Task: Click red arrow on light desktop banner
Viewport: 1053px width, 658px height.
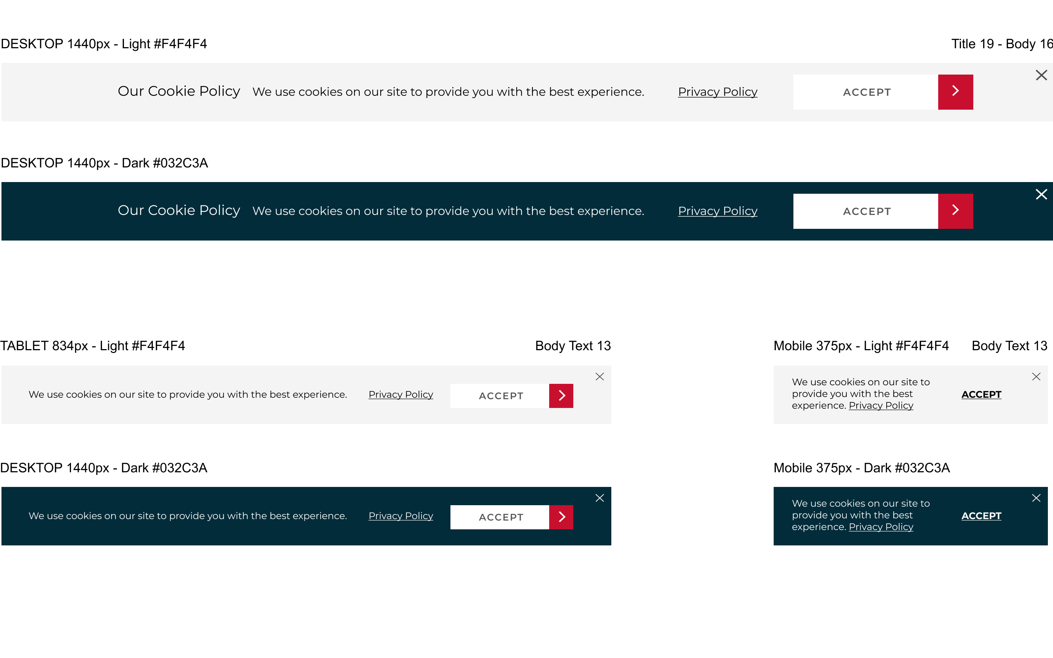Action: click(955, 92)
